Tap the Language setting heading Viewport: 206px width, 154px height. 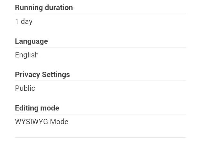[31, 41]
